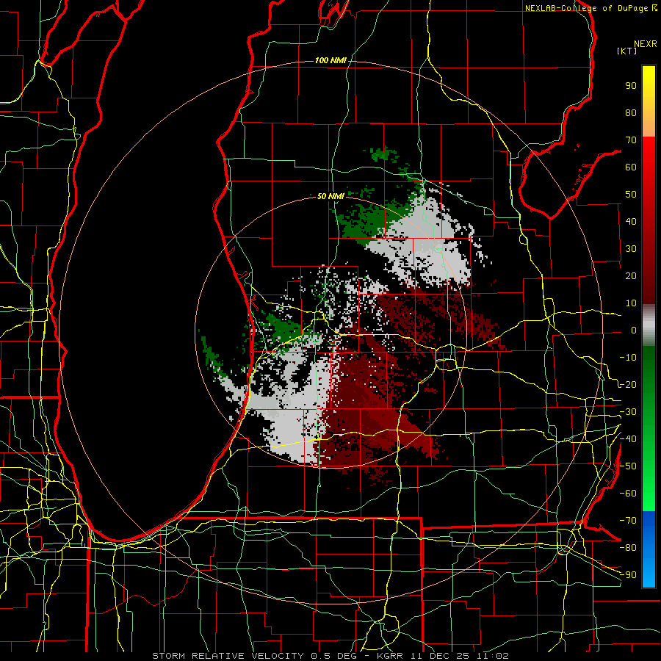Viewport: 661px width, 661px height.
Task: Click the NEXR label above the color scale
Action: coord(646,44)
